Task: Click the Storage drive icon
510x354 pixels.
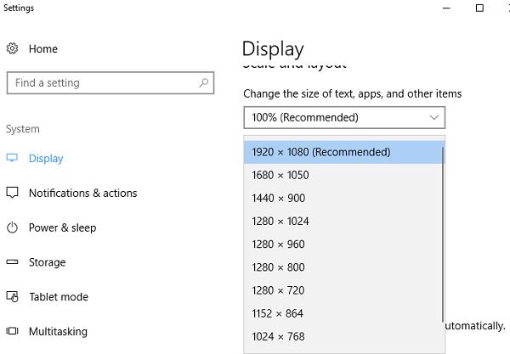Action: pos(13,262)
